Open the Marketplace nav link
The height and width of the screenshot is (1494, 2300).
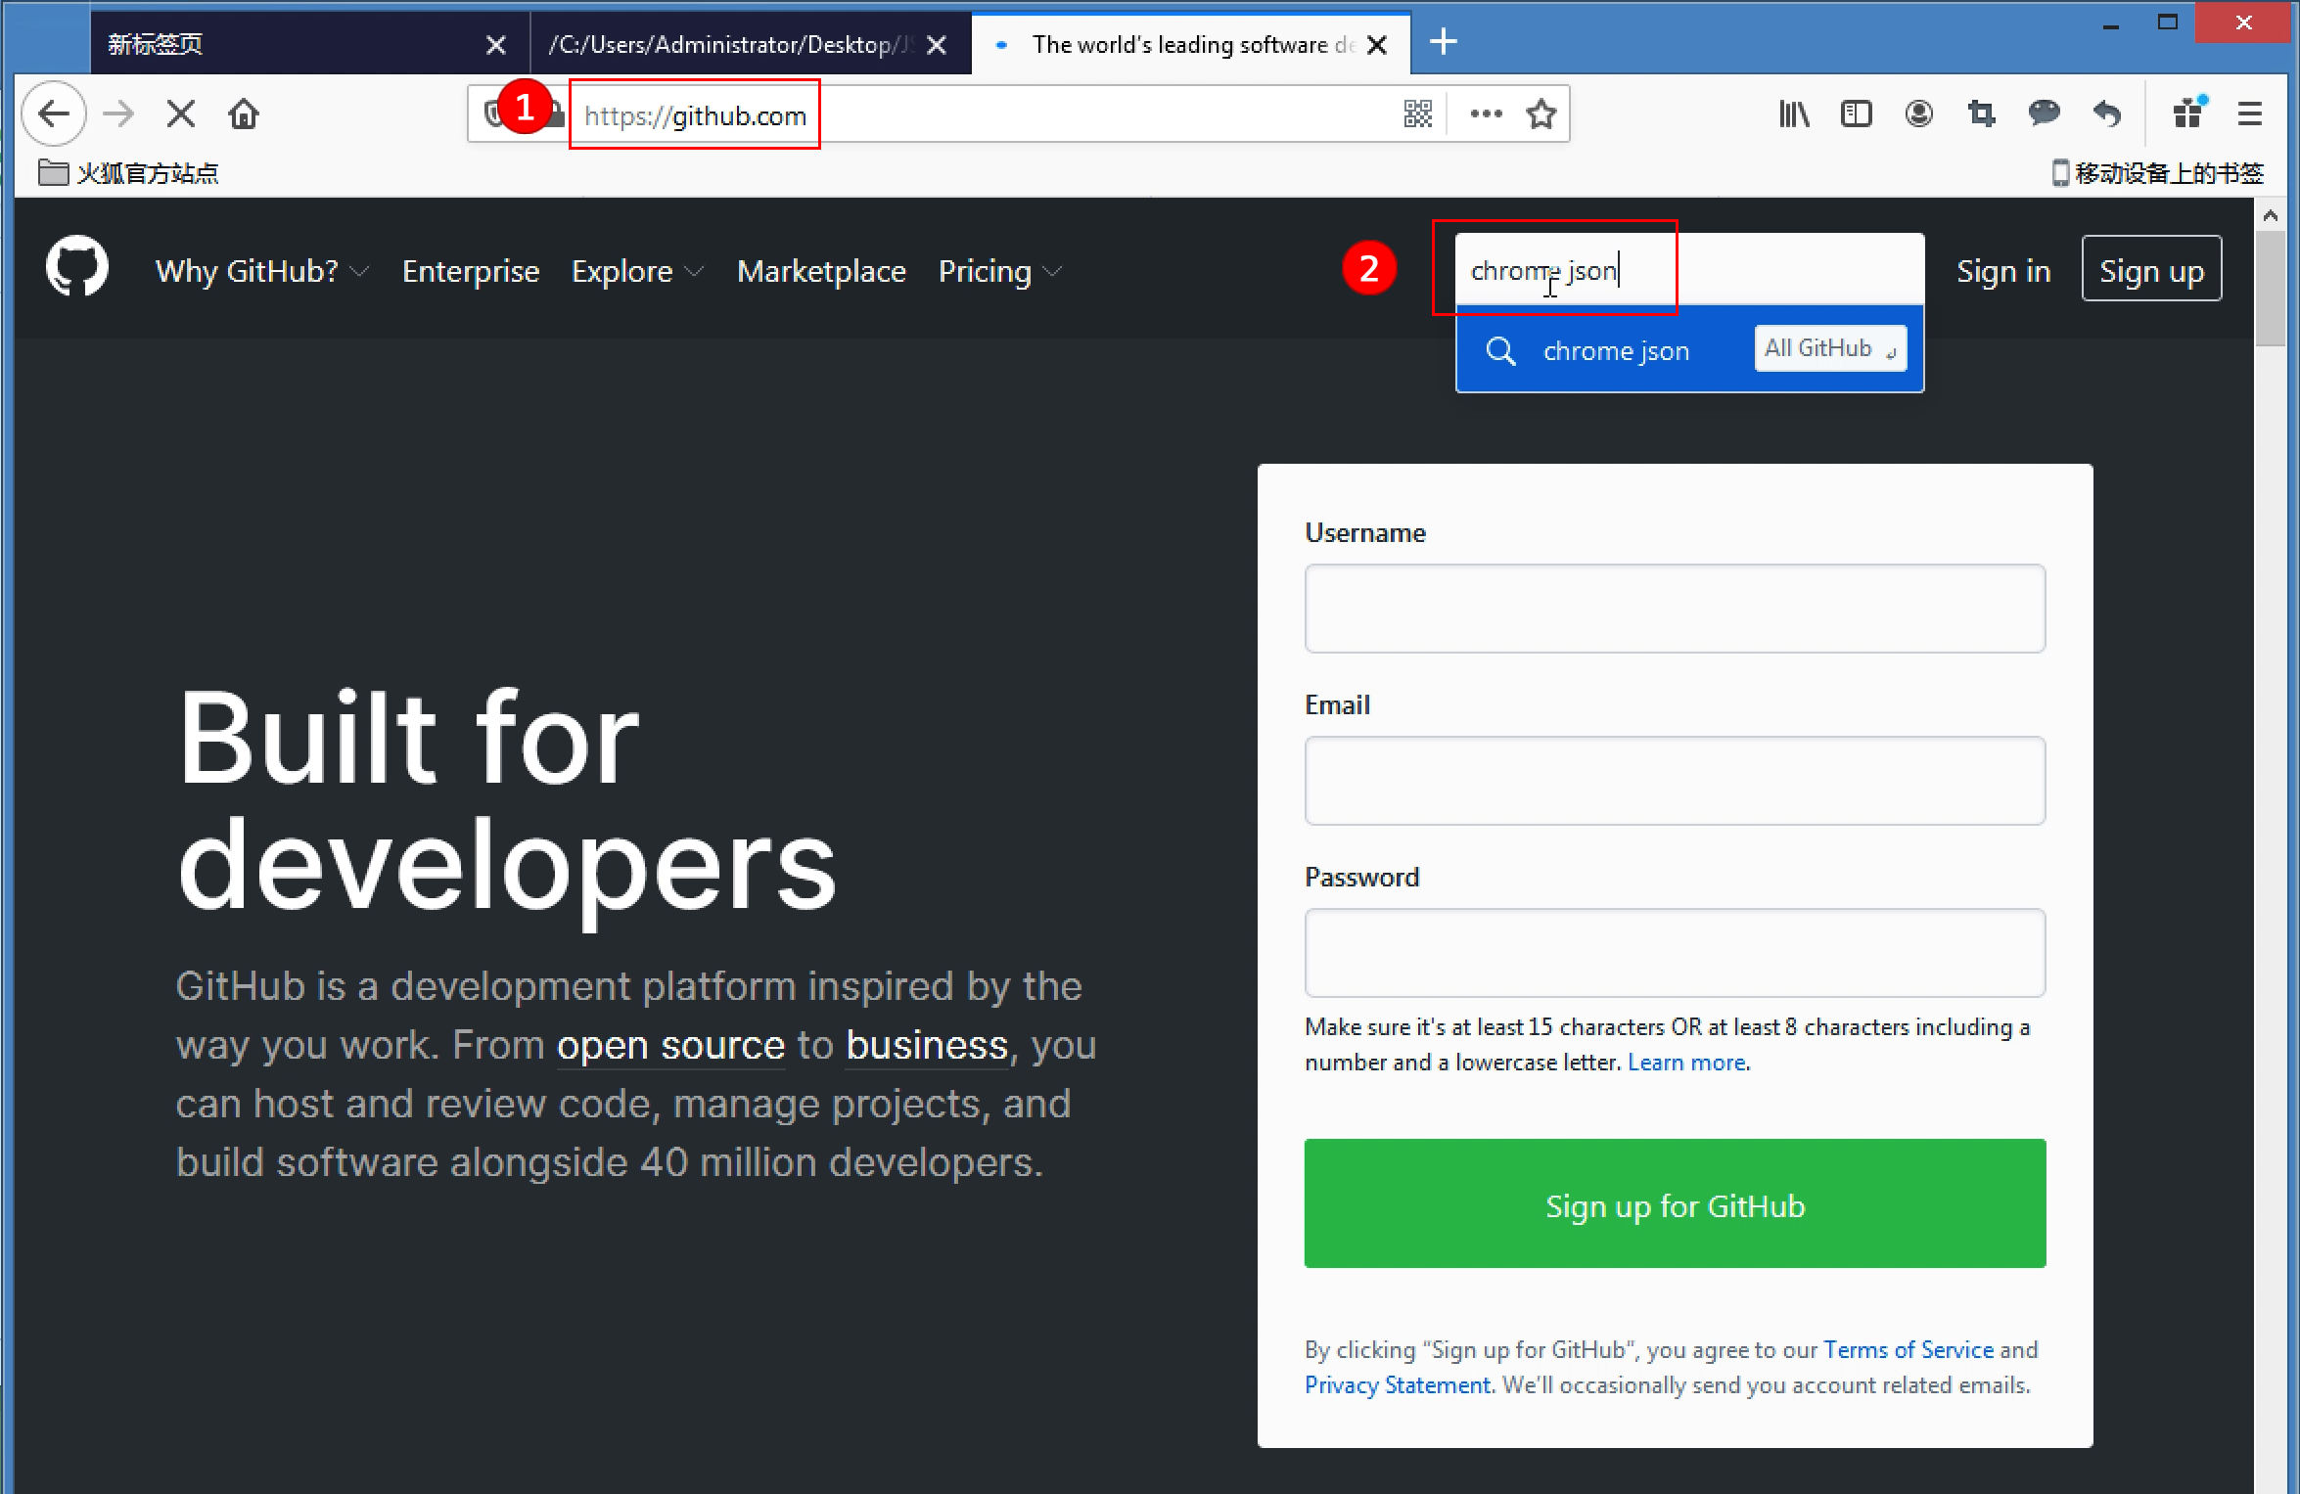tap(821, 271)
